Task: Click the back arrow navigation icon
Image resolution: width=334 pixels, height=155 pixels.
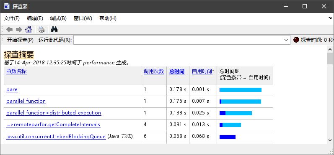Action: (x=9, y=29)
